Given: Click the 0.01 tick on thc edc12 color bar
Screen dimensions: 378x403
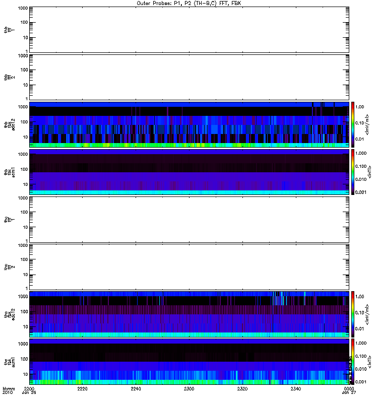Looking at the screenshot, I should 359,329.
